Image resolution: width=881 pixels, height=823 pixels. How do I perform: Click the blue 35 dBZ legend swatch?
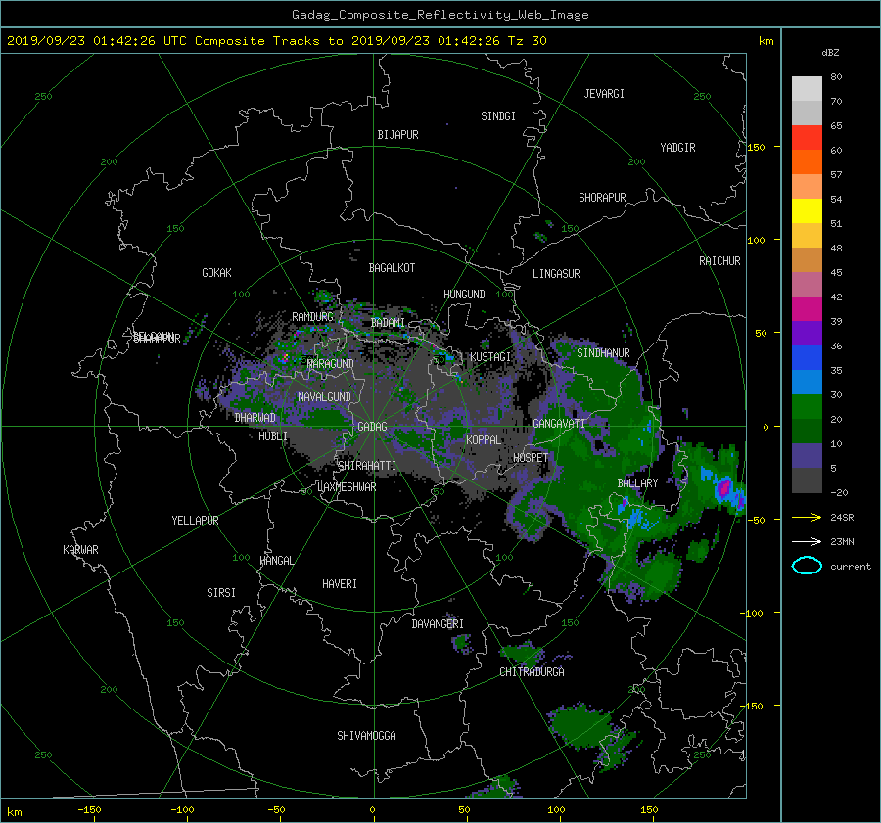pyautogui.click(x=807, y=358)
